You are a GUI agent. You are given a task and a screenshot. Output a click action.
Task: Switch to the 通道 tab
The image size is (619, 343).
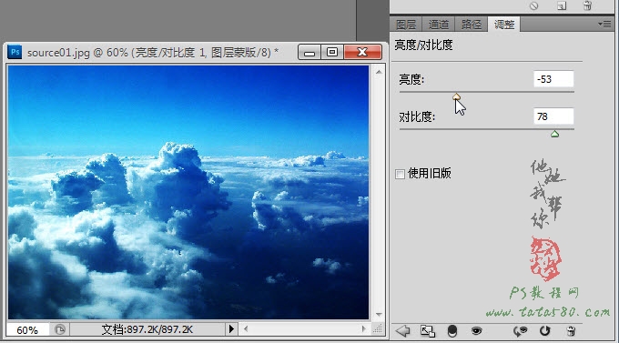438,25
